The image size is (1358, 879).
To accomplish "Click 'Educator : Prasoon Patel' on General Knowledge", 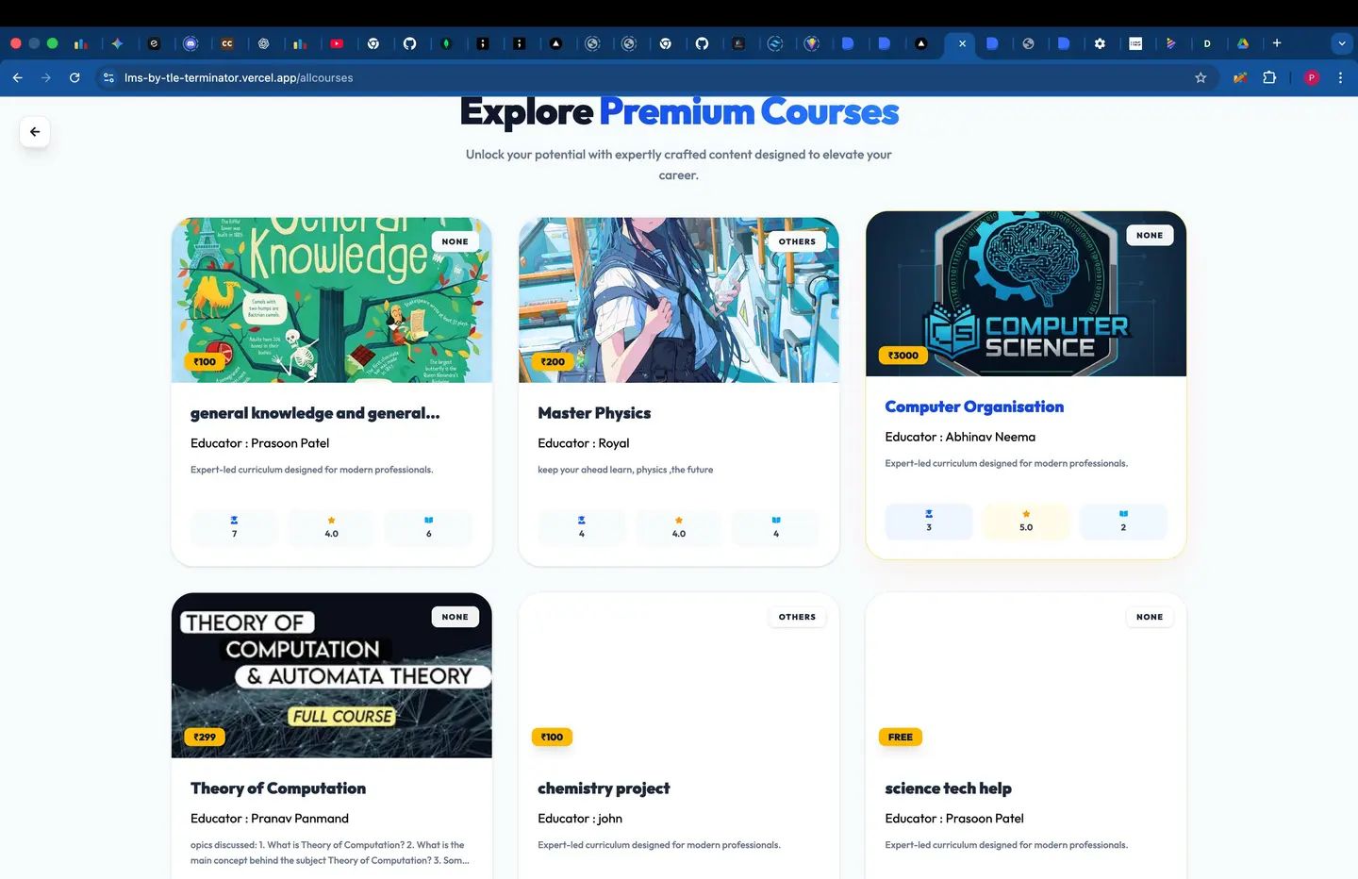I will pyautogui.click(x=260, y=443).
